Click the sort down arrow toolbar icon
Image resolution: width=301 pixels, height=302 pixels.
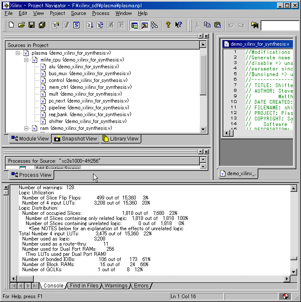90,25
